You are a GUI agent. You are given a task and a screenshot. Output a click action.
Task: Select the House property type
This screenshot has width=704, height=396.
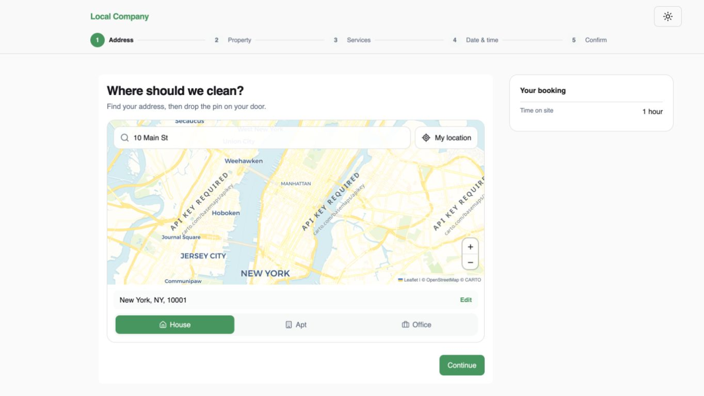click(x=175, y=324)
